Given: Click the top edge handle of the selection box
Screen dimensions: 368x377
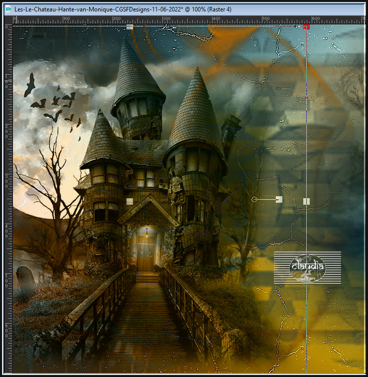Looking at the screenshot, I should point(129,27).
